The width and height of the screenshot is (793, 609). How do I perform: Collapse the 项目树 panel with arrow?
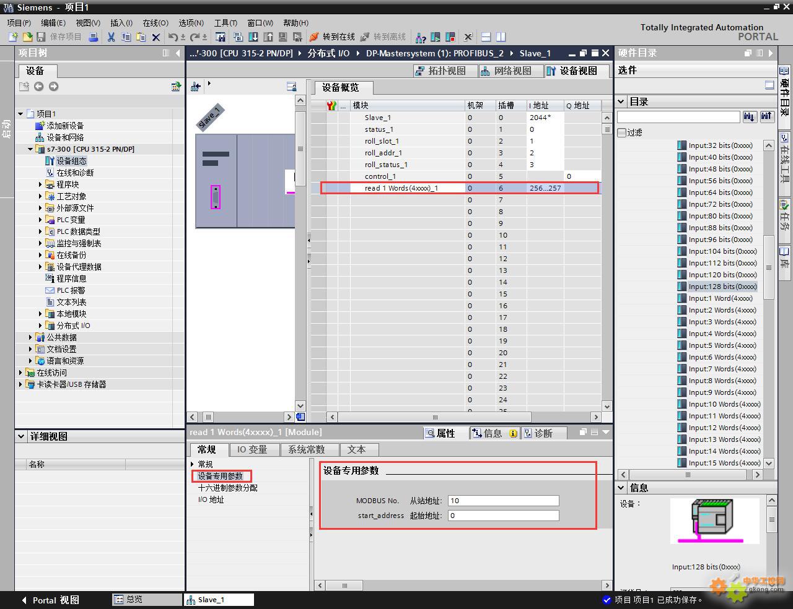[x=178, y=53]
